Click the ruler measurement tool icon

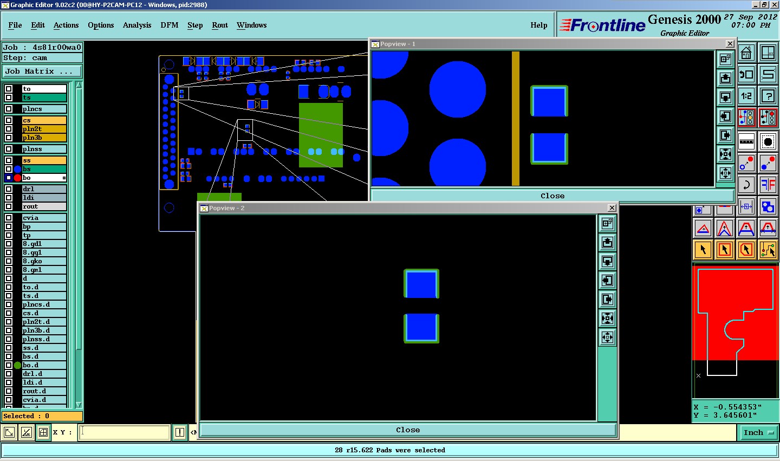[x=746, y=141]
